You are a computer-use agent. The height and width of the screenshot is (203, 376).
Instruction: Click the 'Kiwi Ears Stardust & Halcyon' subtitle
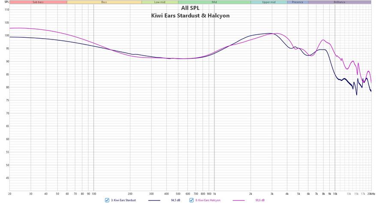[190, 15]
